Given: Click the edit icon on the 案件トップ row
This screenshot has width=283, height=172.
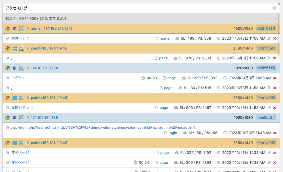Looking at the screenshot, I should click(269, 38).
